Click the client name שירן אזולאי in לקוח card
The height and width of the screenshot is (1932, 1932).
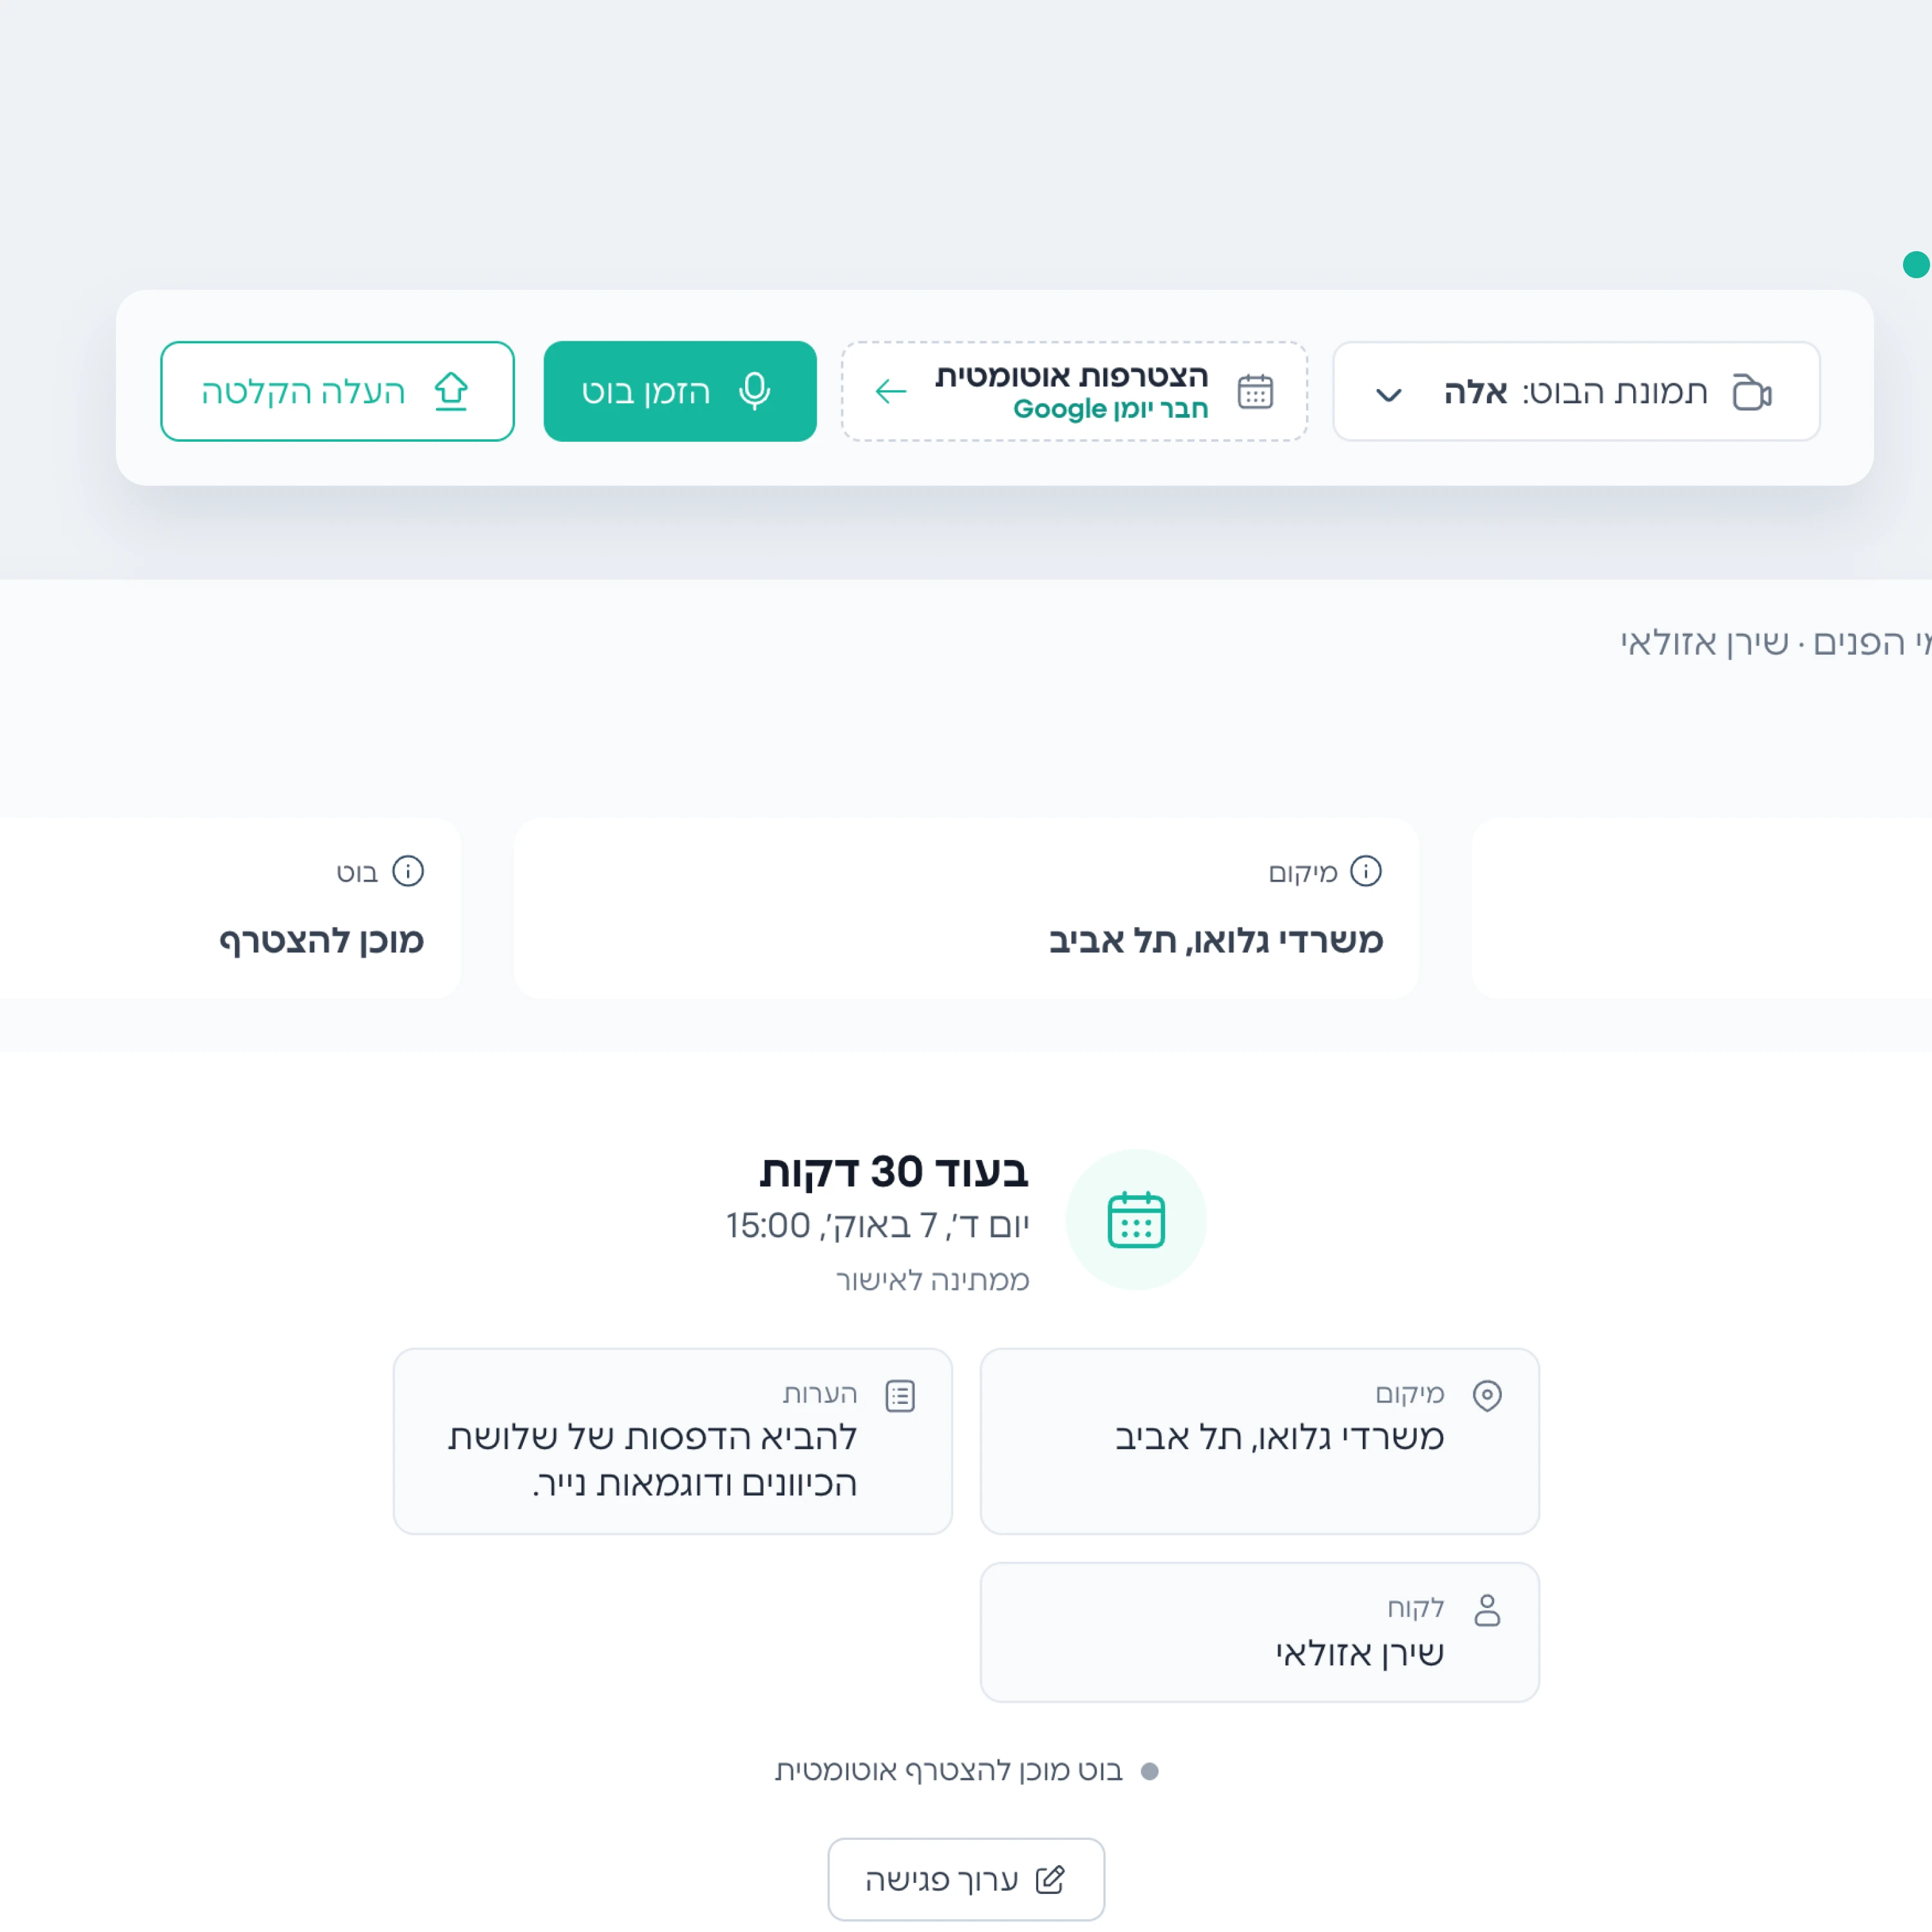coord(1359,1653)
